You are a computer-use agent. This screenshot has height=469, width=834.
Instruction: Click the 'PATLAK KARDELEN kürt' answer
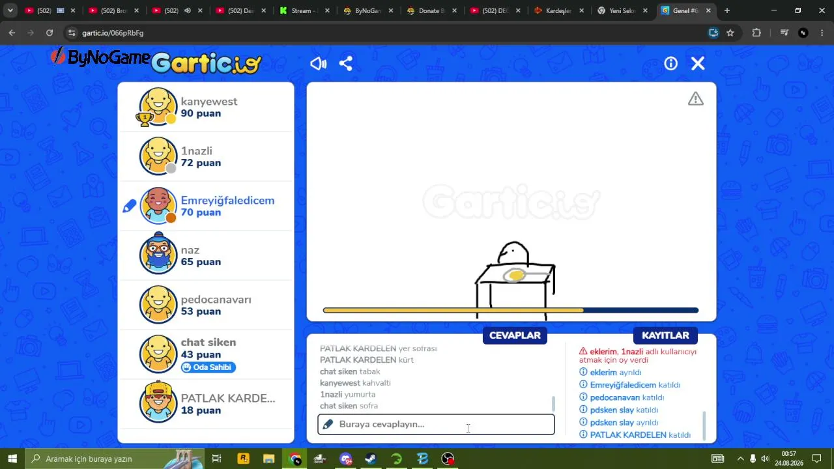pos(367,360)
